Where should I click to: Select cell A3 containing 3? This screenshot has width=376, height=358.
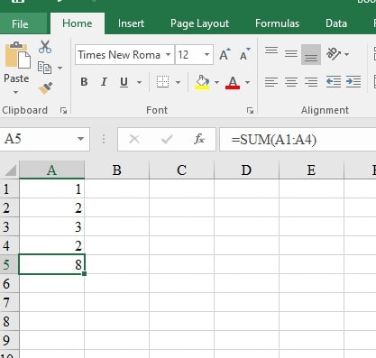[51, 226]
